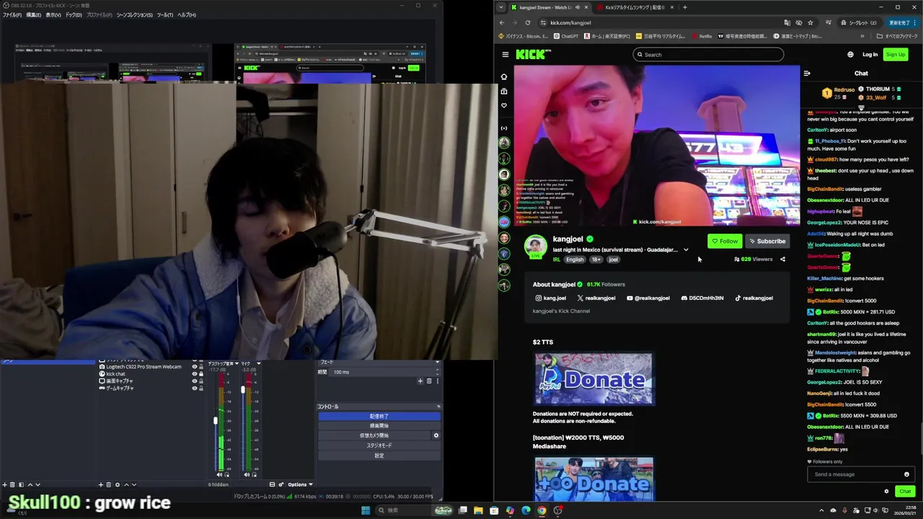The width and height of the screenshot is (923, 519).
Task: Open File Explorer from the taskbar
Action: [x=478, y=510]
